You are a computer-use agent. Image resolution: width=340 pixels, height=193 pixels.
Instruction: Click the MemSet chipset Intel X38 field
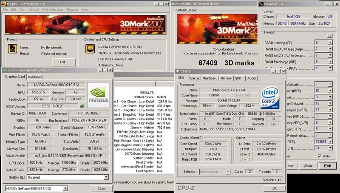293,17
